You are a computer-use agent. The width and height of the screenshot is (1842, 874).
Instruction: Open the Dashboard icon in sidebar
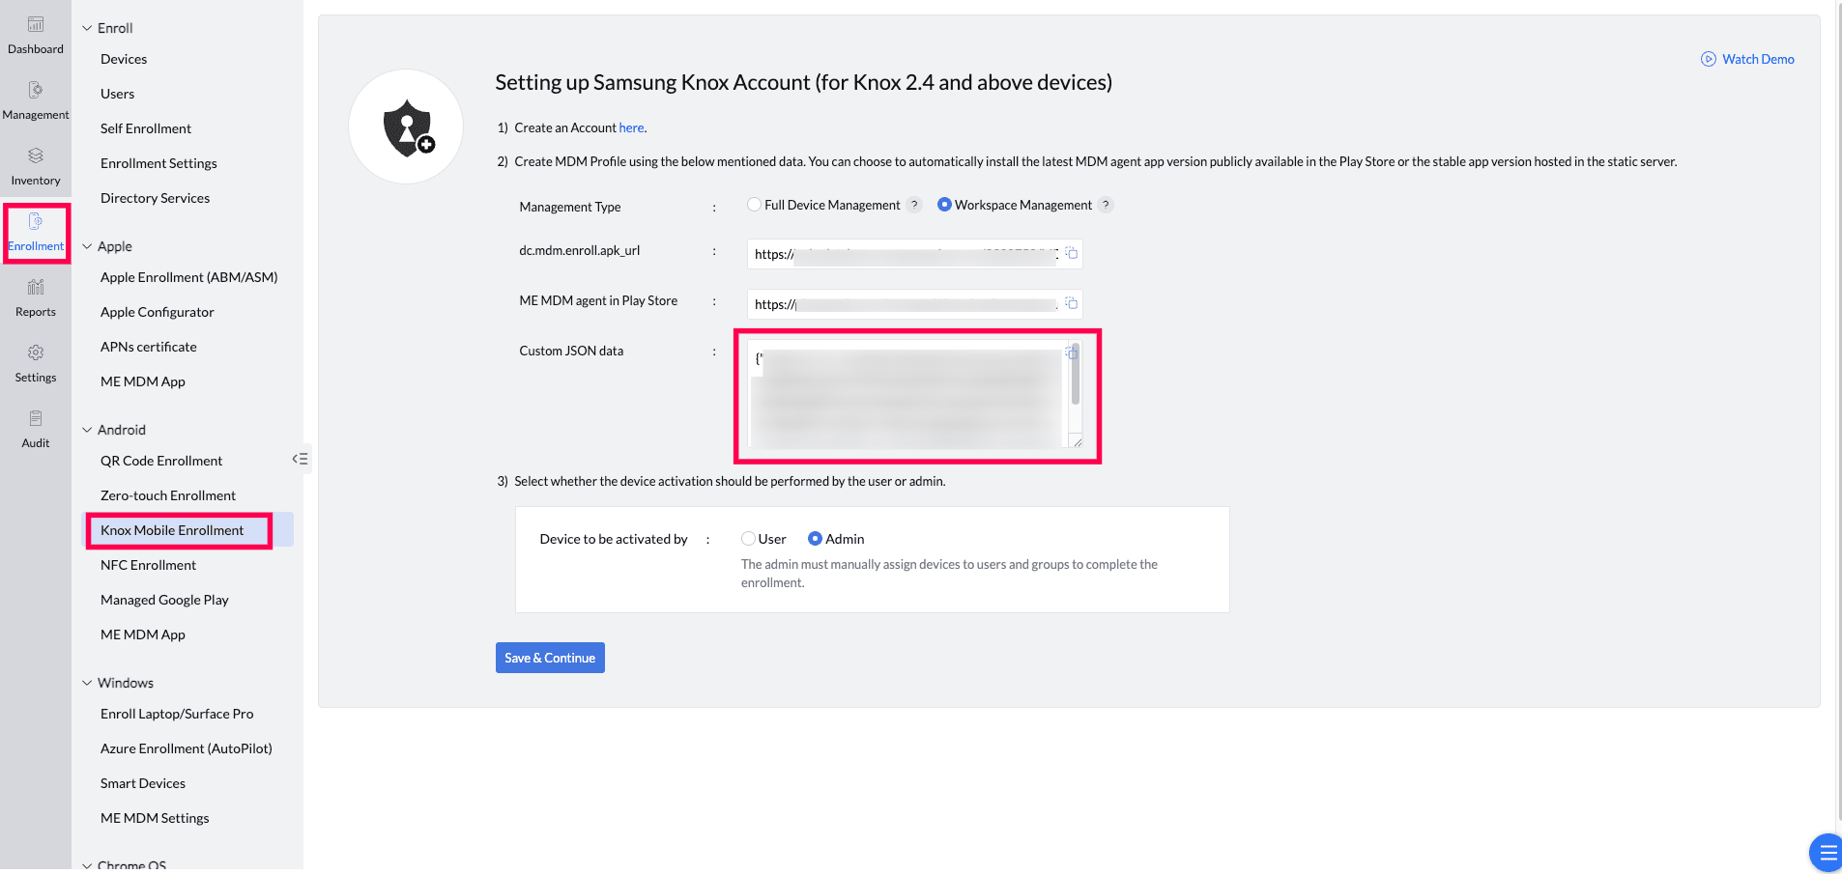click(x=36, y=25)
